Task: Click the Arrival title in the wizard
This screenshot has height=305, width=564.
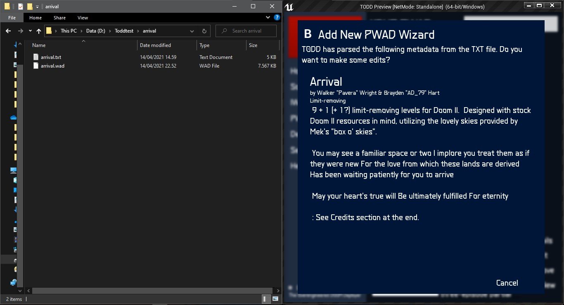Action: pyautogui.click(x=326, y=81)
